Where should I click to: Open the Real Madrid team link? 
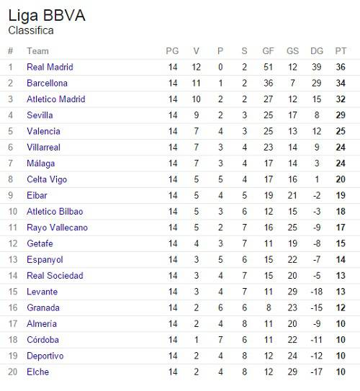[50, 67]
